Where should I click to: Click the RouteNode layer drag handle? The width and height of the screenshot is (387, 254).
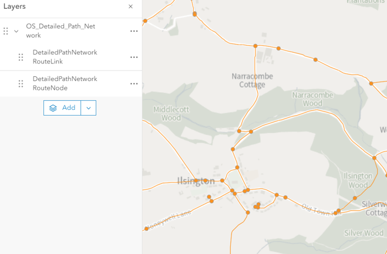[x=21, y=84]
